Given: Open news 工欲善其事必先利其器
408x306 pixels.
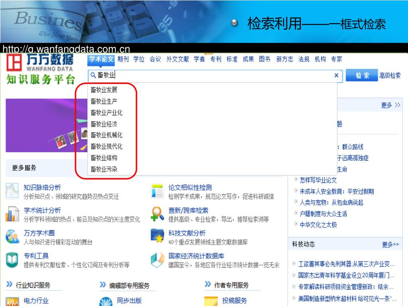Looking at the screenshot, I should (347, 264).
